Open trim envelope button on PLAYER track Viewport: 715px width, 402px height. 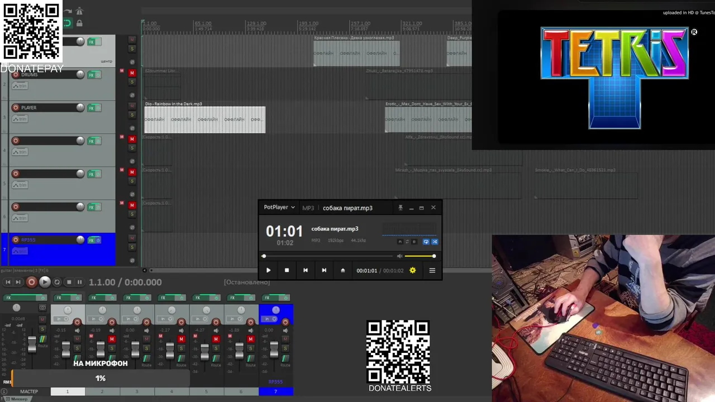coord(20,119)
